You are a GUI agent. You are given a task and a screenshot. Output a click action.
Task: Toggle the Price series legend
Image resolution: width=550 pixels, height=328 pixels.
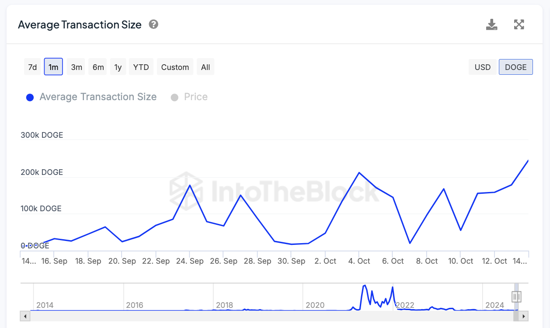coord(189,97)
